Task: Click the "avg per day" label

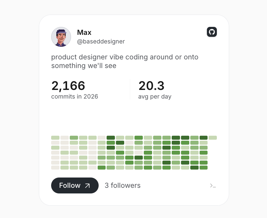Action: [x=155, y=97]
